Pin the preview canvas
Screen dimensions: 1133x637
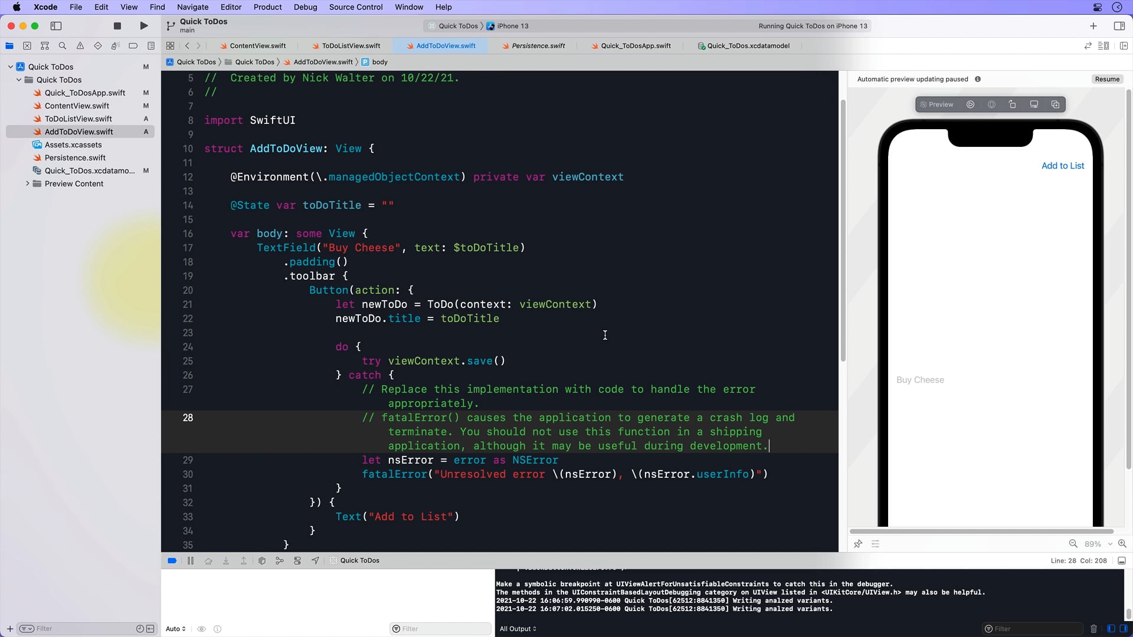pyautogui.click(x=858, y=544)
